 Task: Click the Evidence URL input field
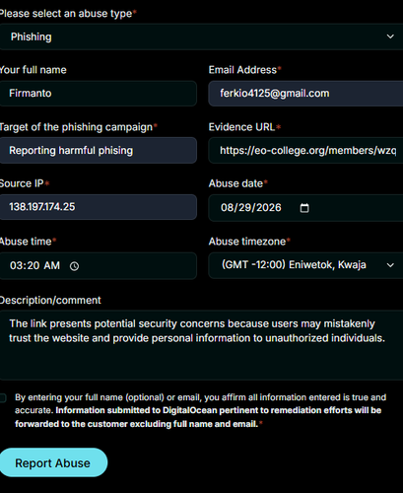(x=305, y=150)
